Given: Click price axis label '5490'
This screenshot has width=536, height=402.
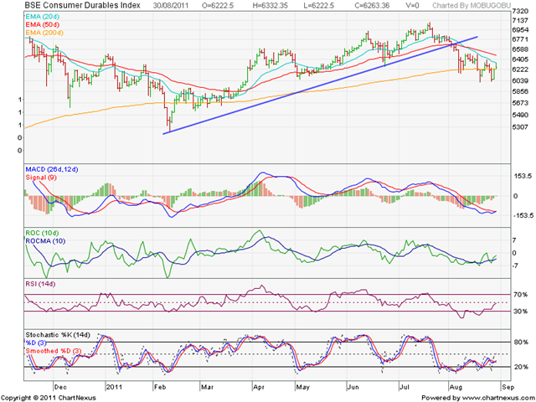Looking at the screenshot, I should tap(519, 115).
